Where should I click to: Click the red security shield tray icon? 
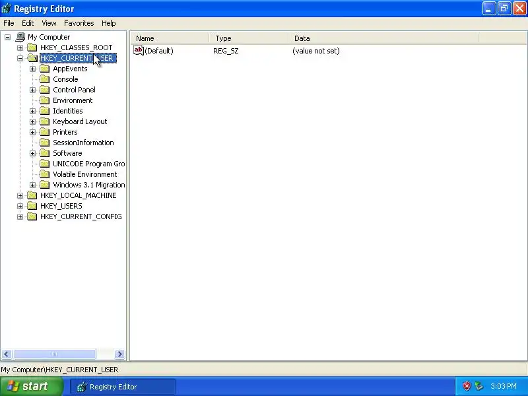(x=467, y=386)
